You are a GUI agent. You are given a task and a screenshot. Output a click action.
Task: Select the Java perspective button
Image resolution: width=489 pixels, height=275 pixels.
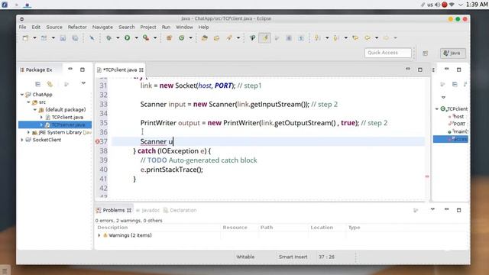pos(453,53)
